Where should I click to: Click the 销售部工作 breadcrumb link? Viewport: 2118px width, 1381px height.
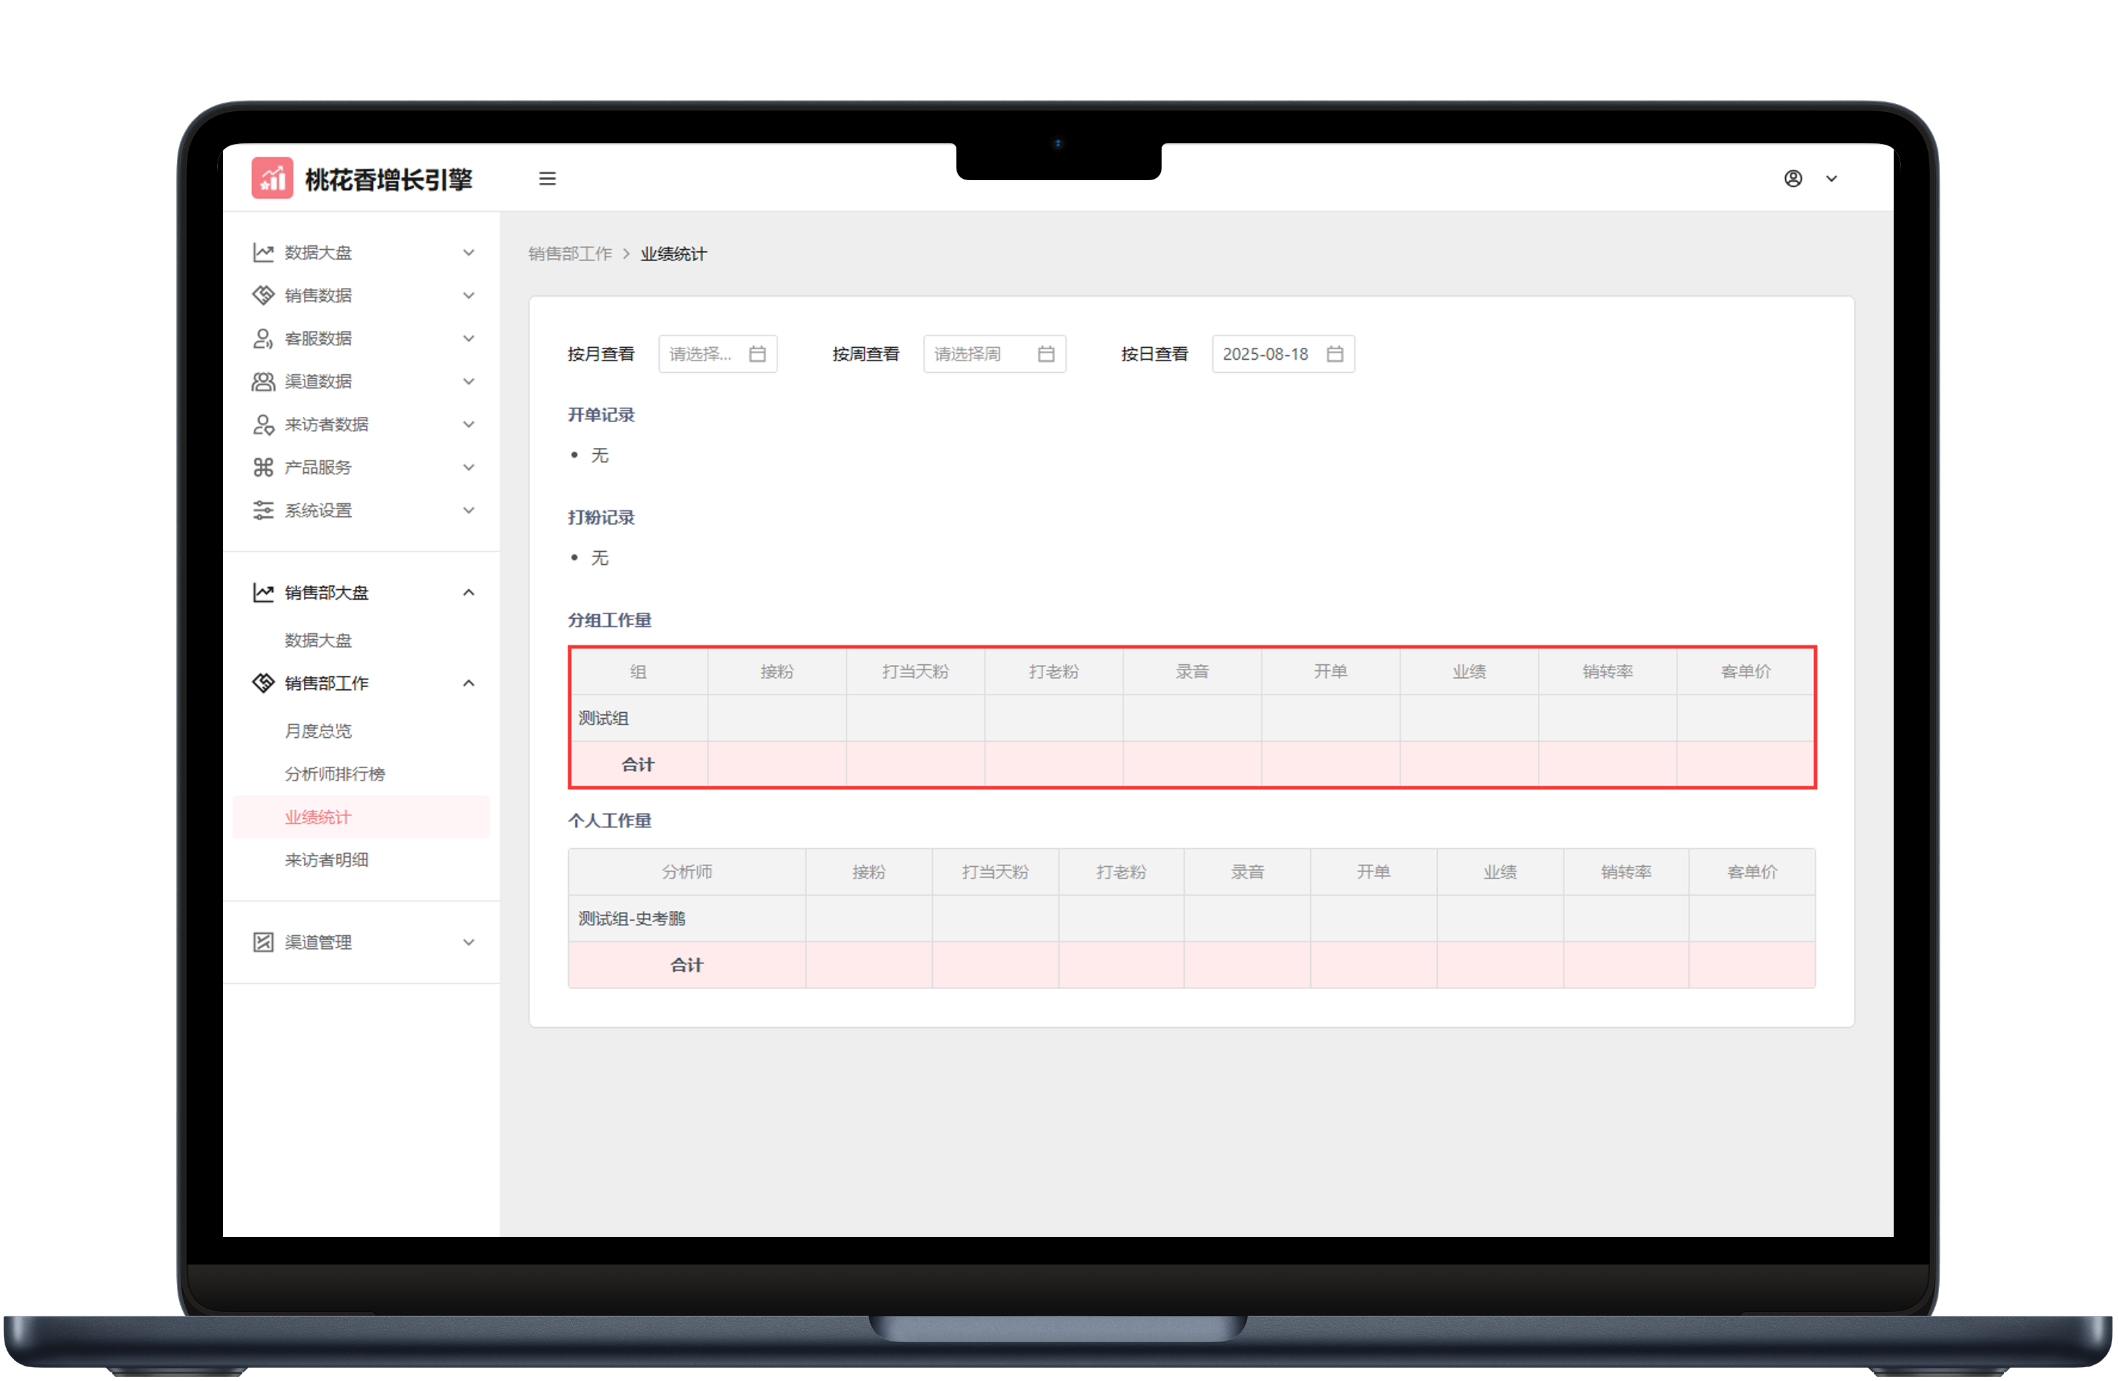click(570, 254)
